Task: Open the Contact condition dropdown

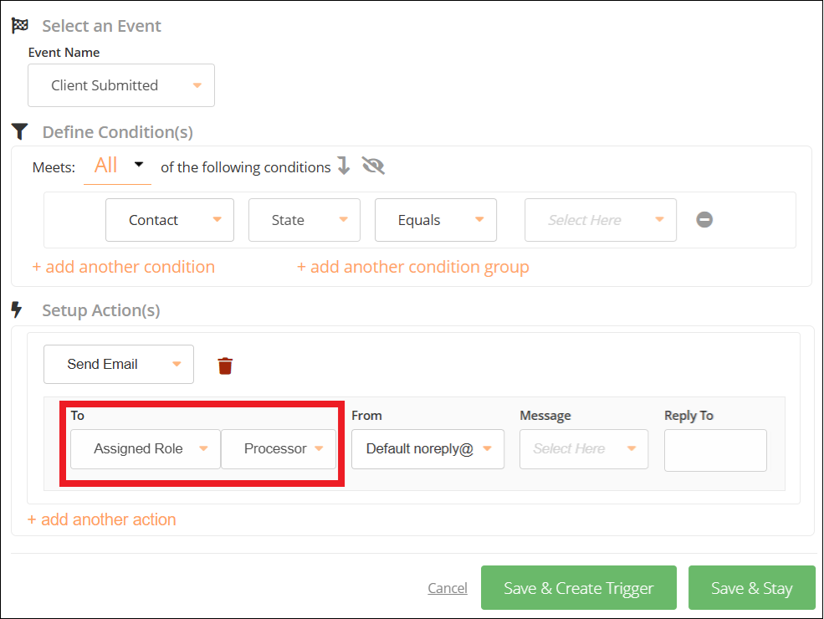Action: click(170, 220)
